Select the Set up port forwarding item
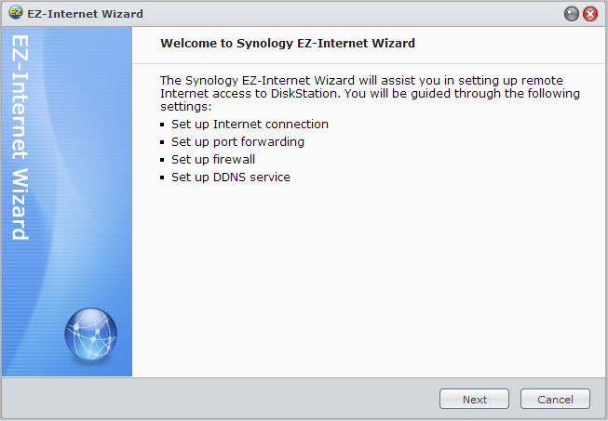This screenshot has width=608, height=421. pos(237,142)
